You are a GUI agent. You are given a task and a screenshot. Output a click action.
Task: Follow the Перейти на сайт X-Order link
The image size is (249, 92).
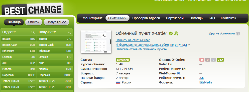pos(133,40)
